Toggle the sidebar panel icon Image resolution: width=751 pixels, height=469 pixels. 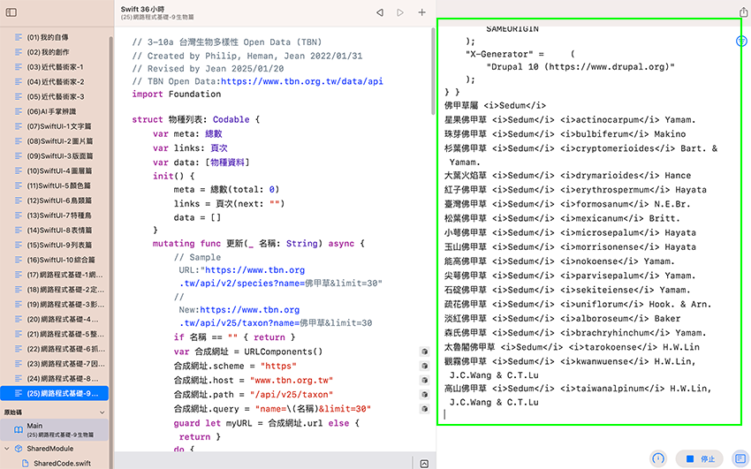click(14, 12)
